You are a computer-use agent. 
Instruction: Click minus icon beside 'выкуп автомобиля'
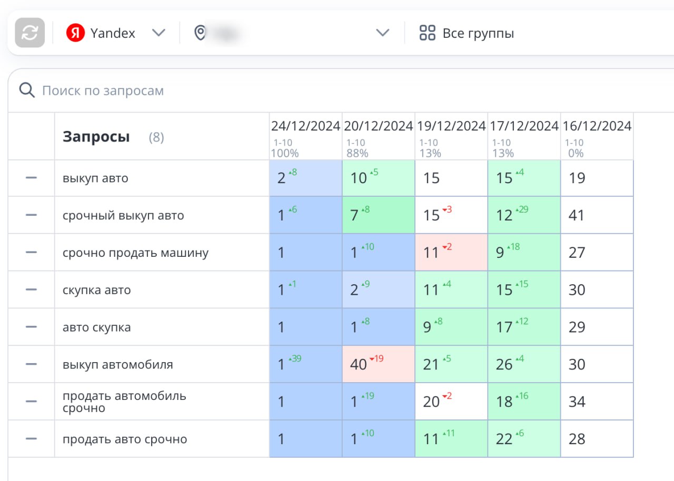[x=31, y=364]
